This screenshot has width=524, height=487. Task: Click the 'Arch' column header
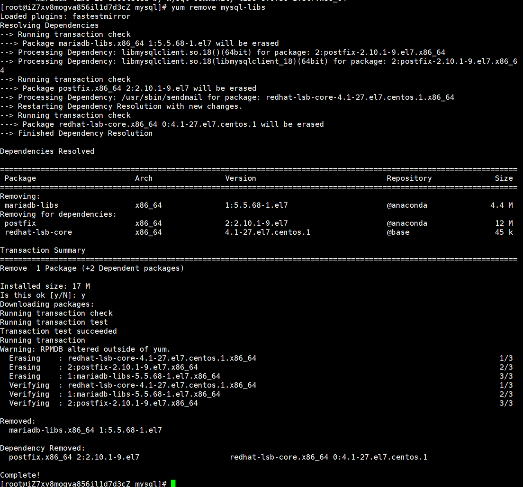click(x=144, y=178)
